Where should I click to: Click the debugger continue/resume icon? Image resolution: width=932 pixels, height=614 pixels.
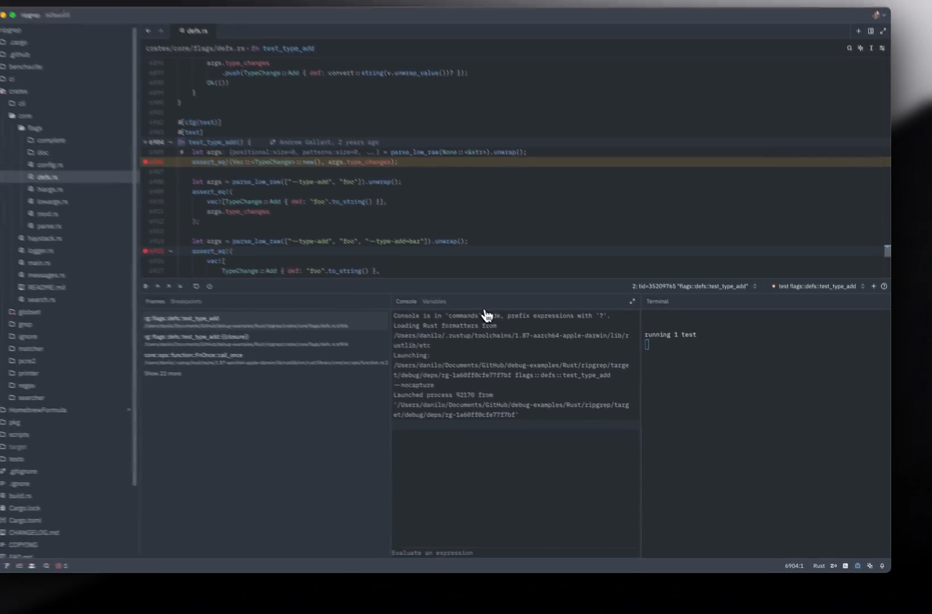(146, 287)
